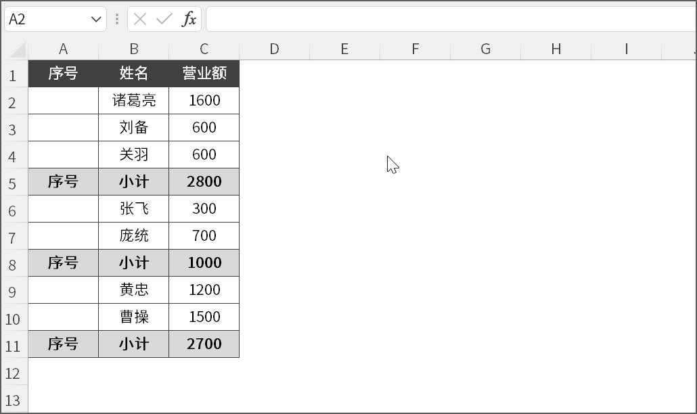Select column A header
This screenshot has height=414, width=697.
tap(63, 49)
